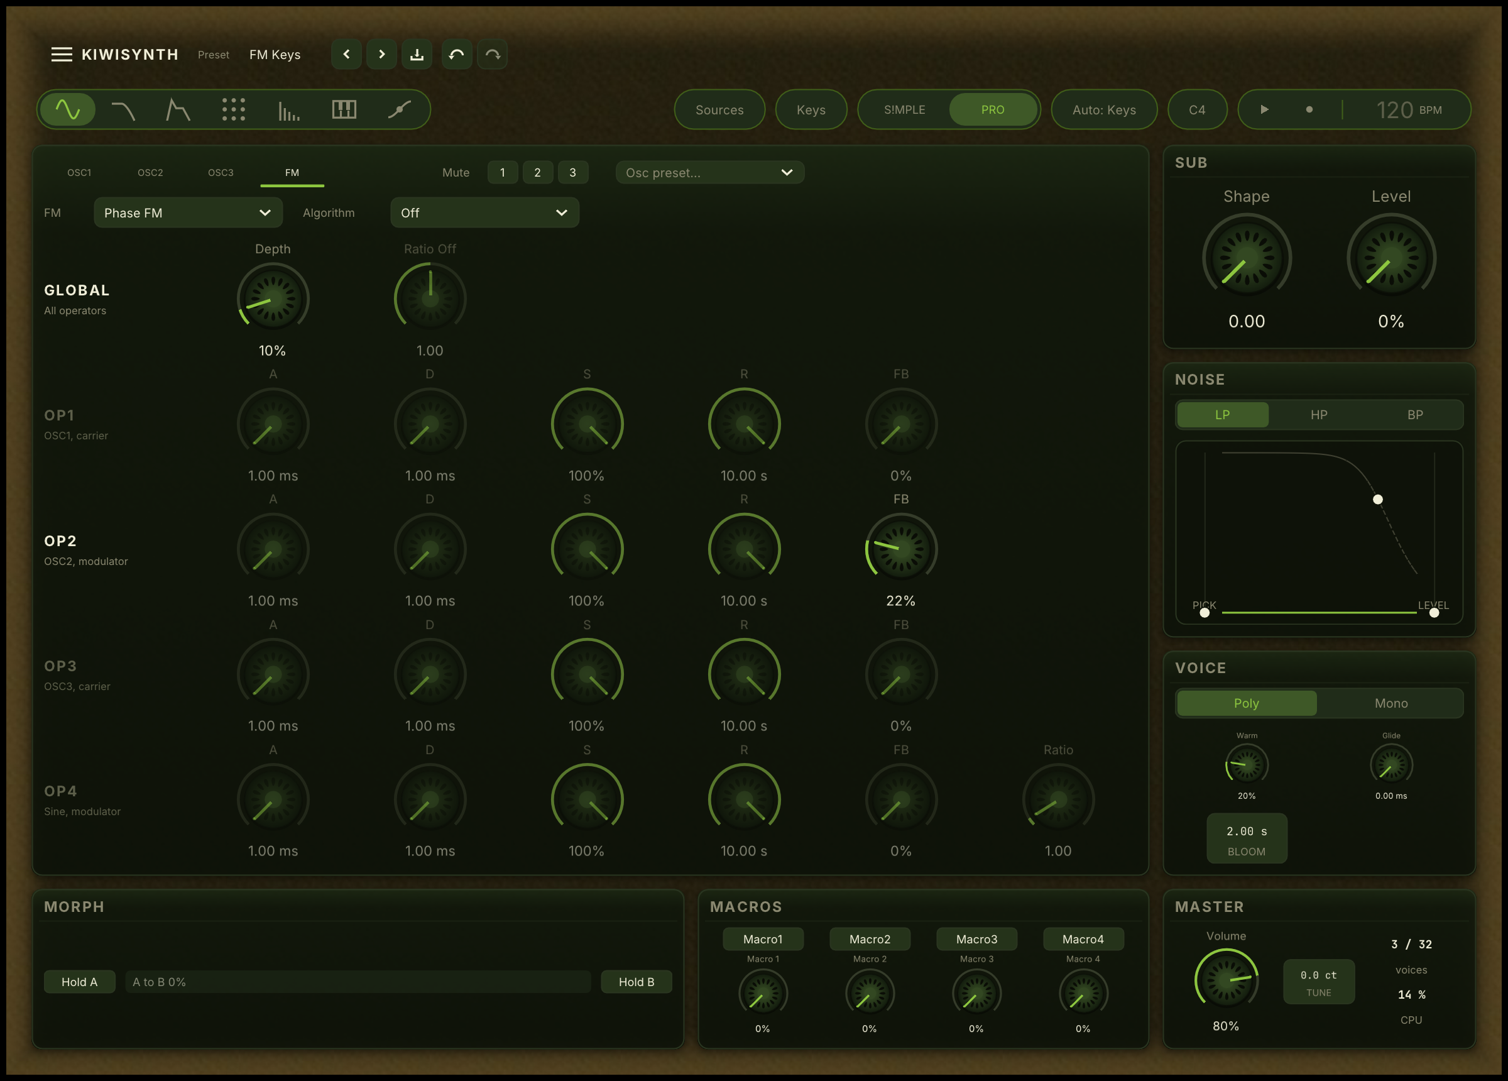This screenshot has height=1081, width=1508.
Task: Select the BP noise filter type
Action: pos(1415,414)
